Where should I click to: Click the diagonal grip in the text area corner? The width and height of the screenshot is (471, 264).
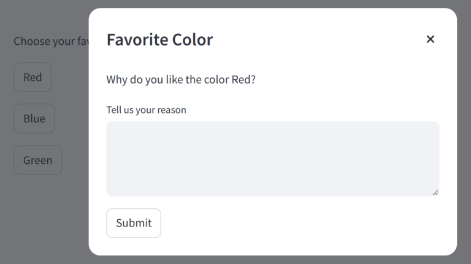click(x=435, y=193)
